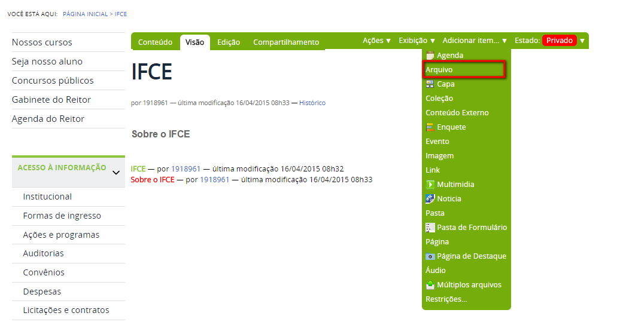Open Agenda do Reitor sidebar link
620x322 pixels.
[48, 119]
